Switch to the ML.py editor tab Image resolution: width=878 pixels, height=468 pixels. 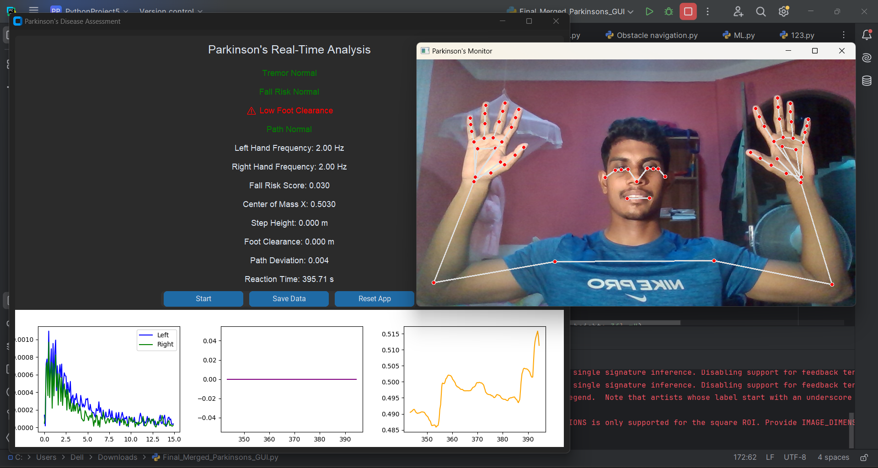(739, 35)
